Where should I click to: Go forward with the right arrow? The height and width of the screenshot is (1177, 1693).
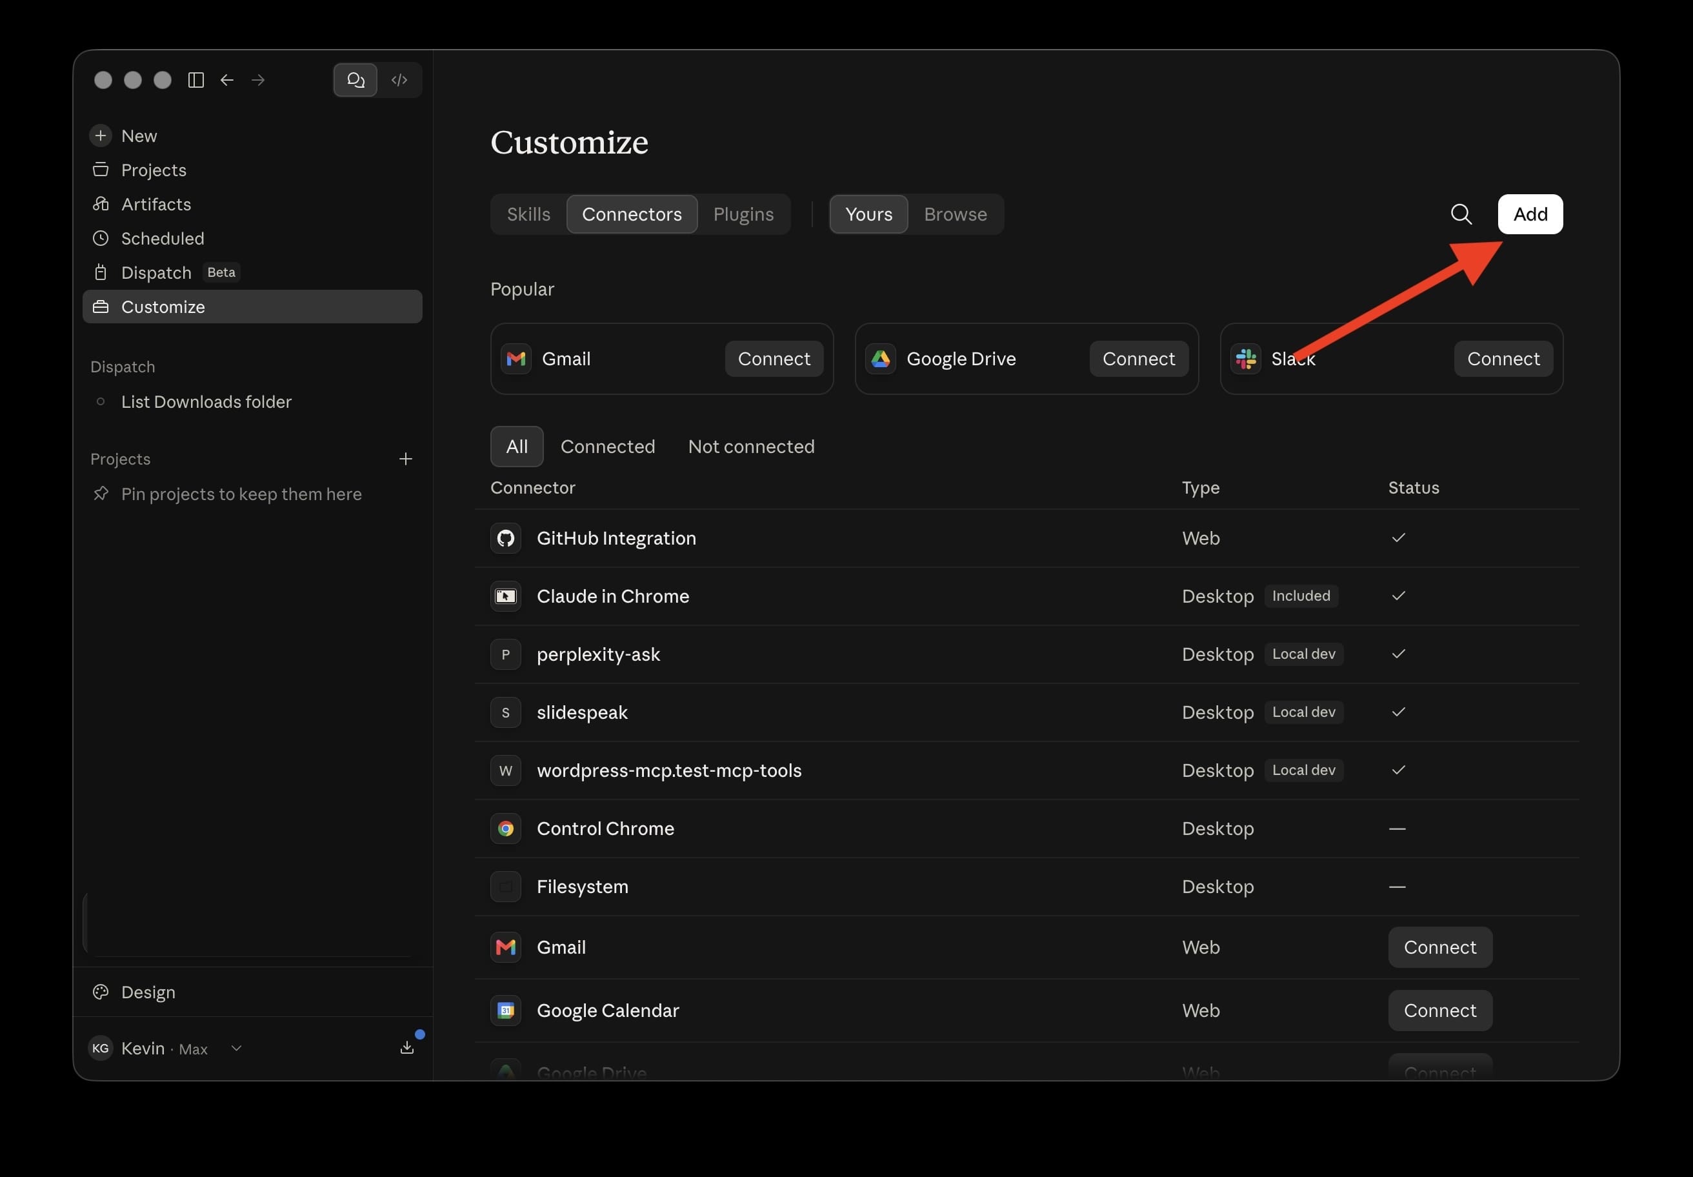(258, 79)
